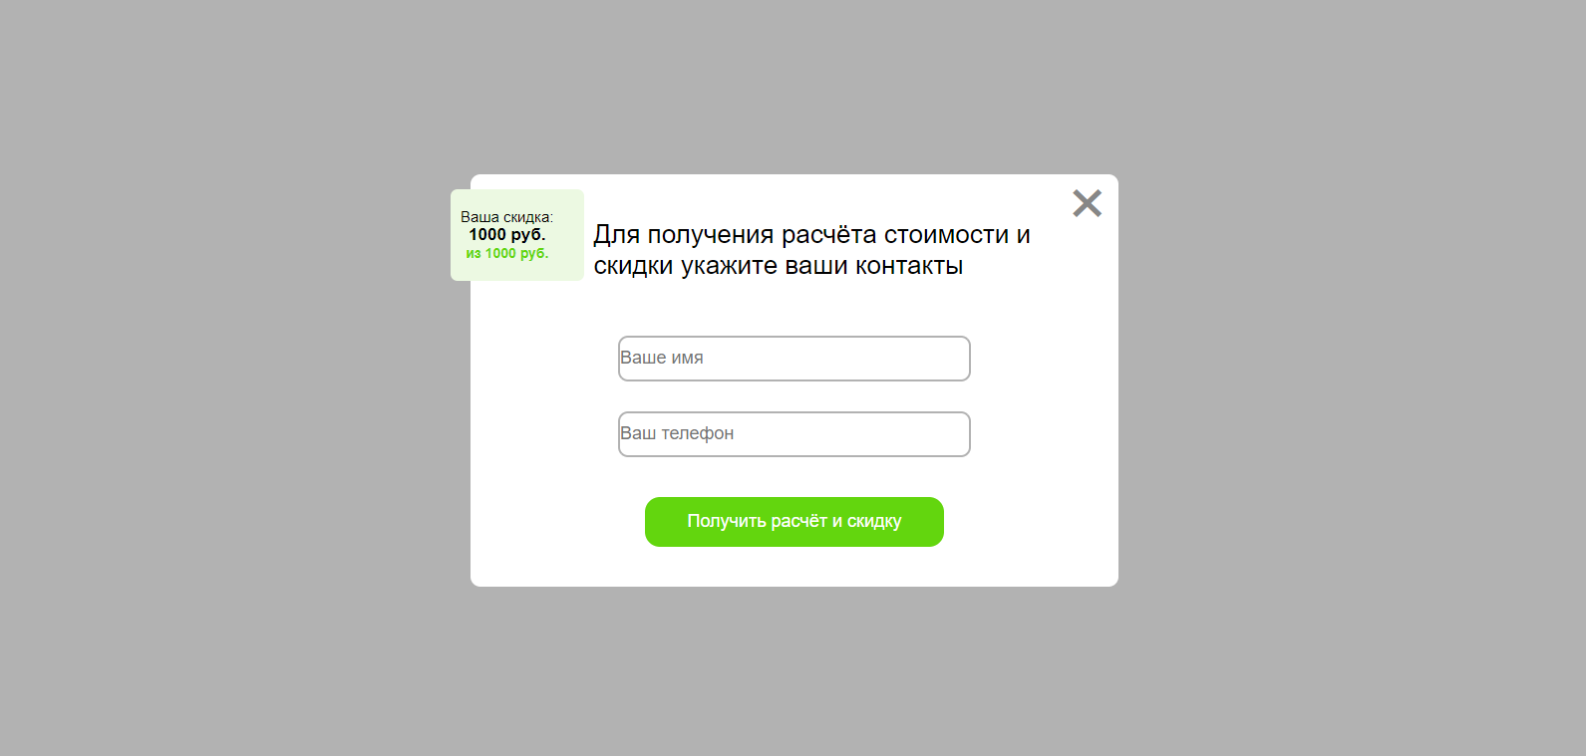Click the Ваша скидка: label

click(x=506, y=217)
